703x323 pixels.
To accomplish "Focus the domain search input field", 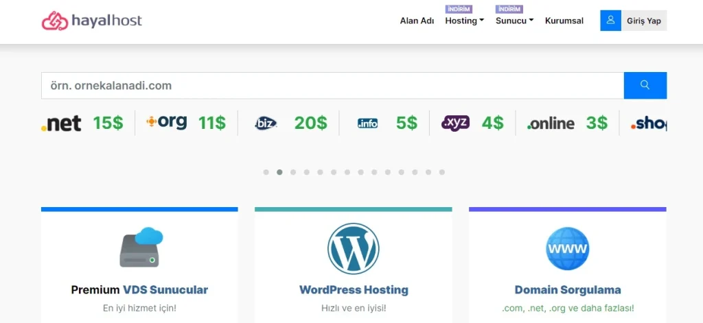I will click(333, 85).
